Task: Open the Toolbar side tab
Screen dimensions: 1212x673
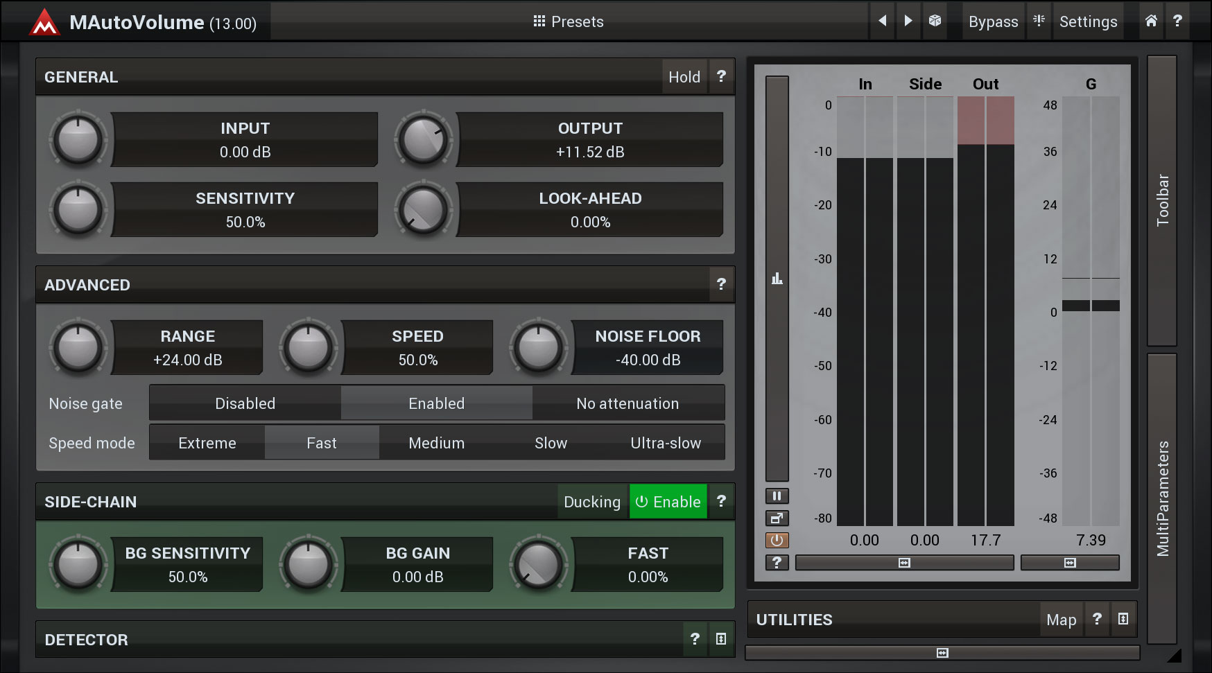Action: click(1162, 200)
